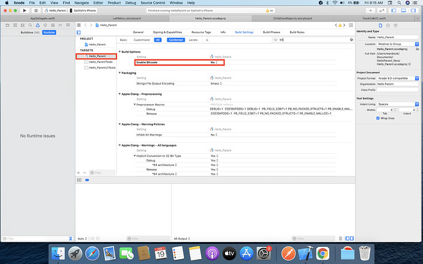
Task: Click the Organization text field
Action: click(398, 84)
